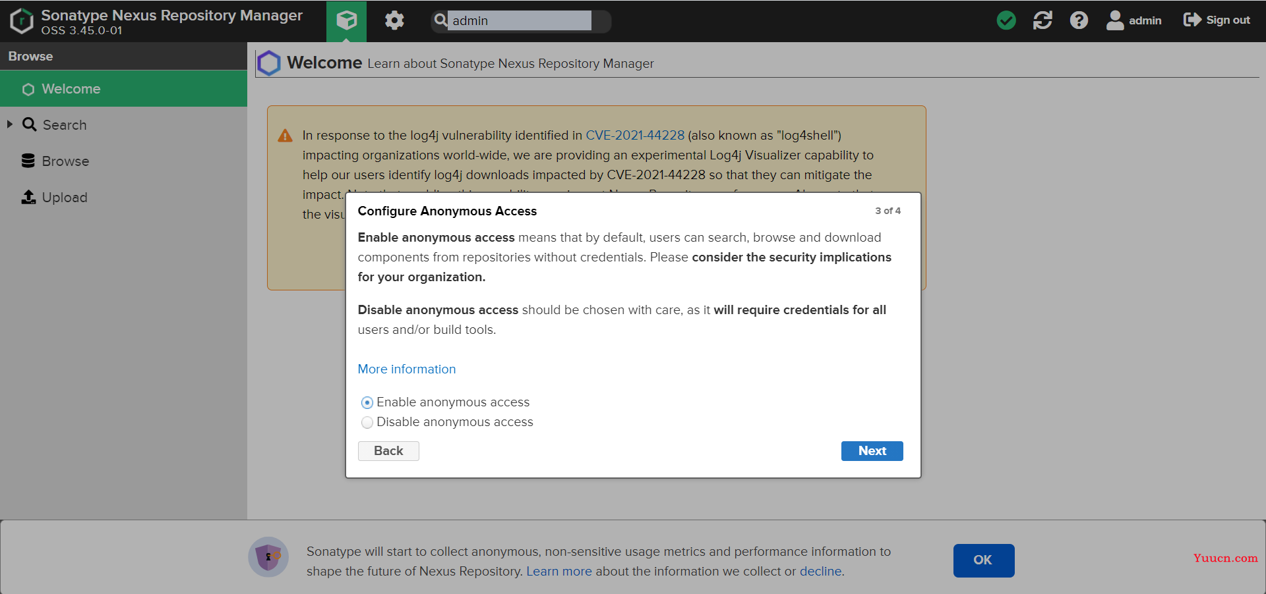Click the Configure Anonymous Access title
1266x594 pixels.
click(447, 211)
